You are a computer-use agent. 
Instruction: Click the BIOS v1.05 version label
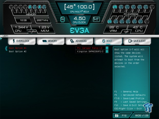point(142,115)
